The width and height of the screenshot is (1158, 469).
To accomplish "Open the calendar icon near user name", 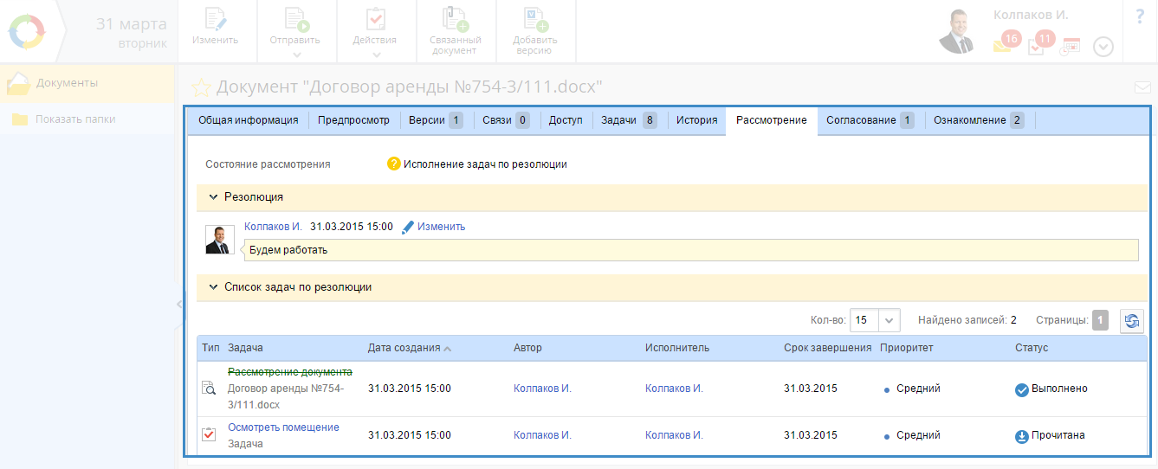I will (1071, 47).
